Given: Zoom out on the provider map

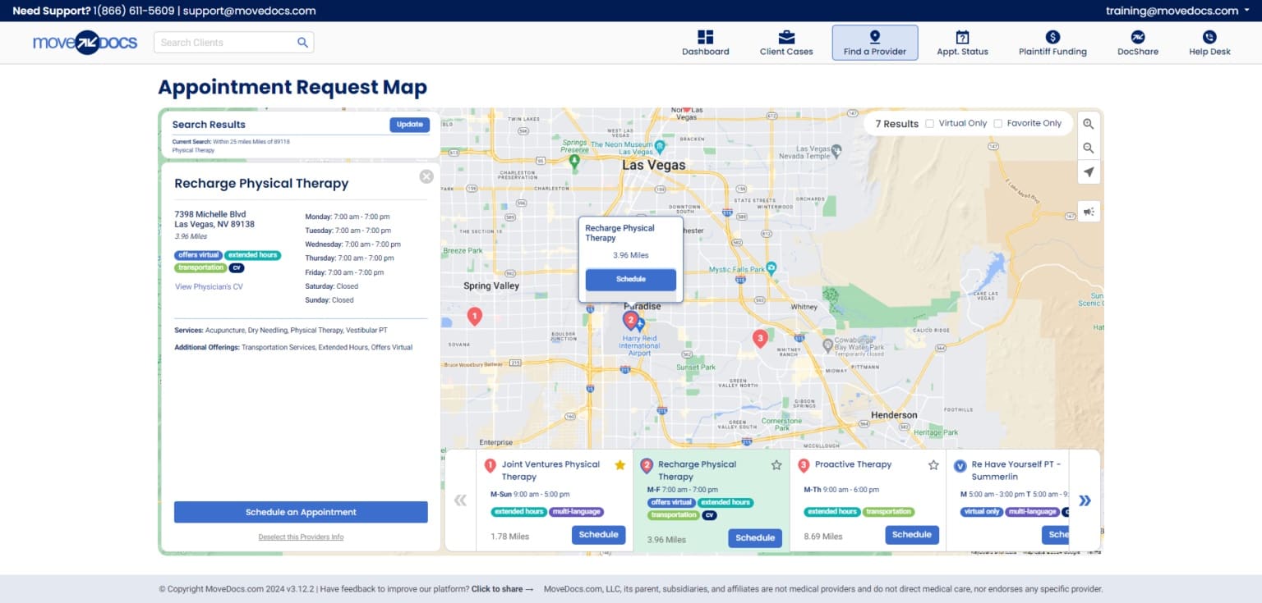Looking at the screenshot, I should [1088, 148].
